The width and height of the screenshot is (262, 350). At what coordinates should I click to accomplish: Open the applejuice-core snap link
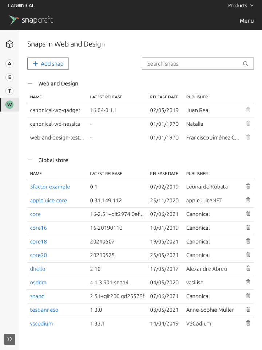point(48,201)
